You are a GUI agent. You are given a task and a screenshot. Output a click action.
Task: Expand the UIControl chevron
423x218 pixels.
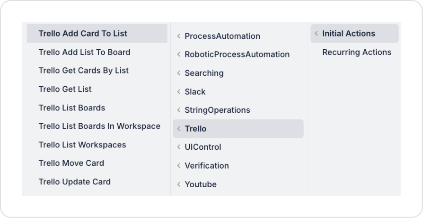(179, 147)
